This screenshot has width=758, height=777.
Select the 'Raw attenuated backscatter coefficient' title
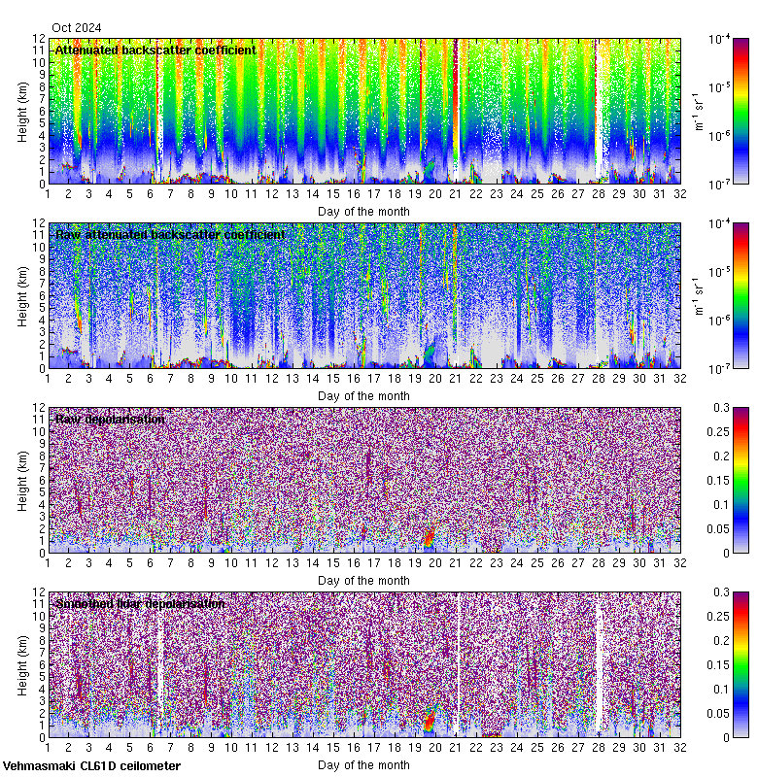tap(170, 235)
